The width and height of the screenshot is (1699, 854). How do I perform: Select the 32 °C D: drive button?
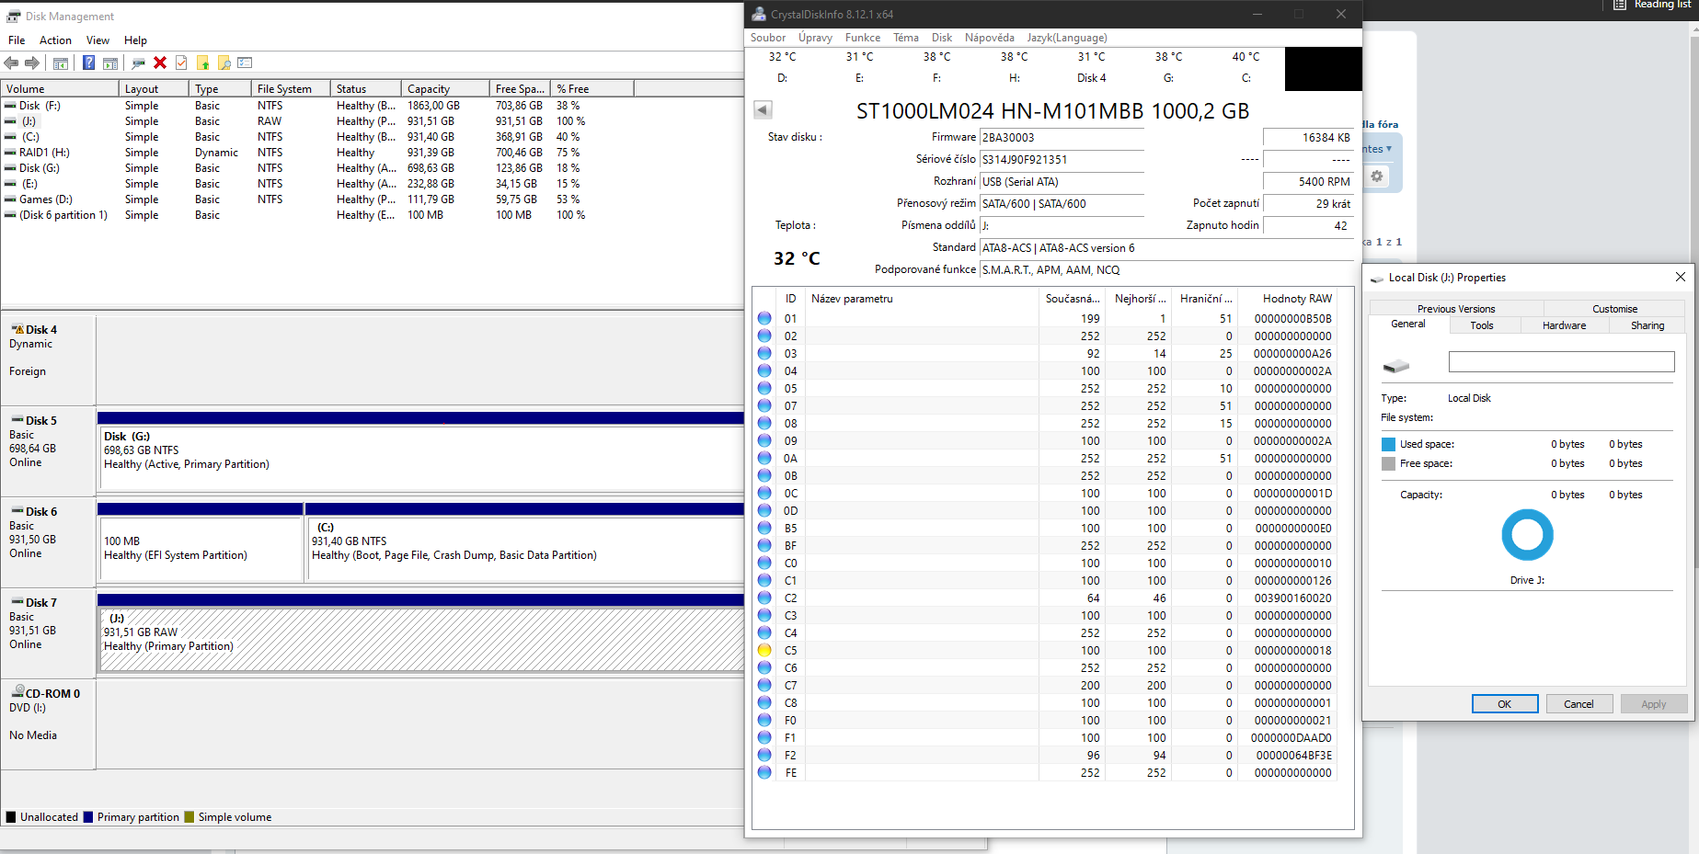[x=783, y=67]
